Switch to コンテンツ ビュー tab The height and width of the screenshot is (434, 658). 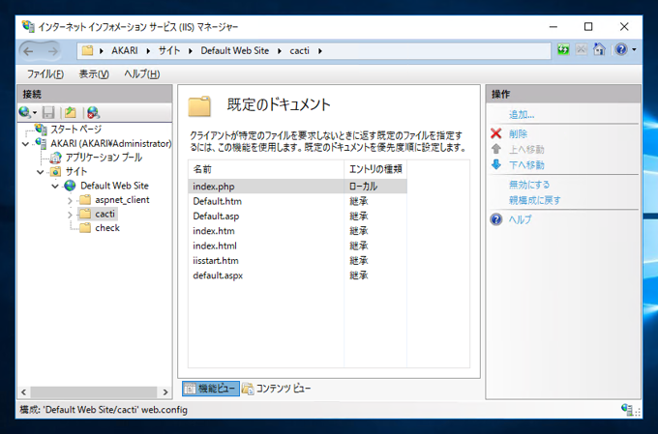click(276, 389)
